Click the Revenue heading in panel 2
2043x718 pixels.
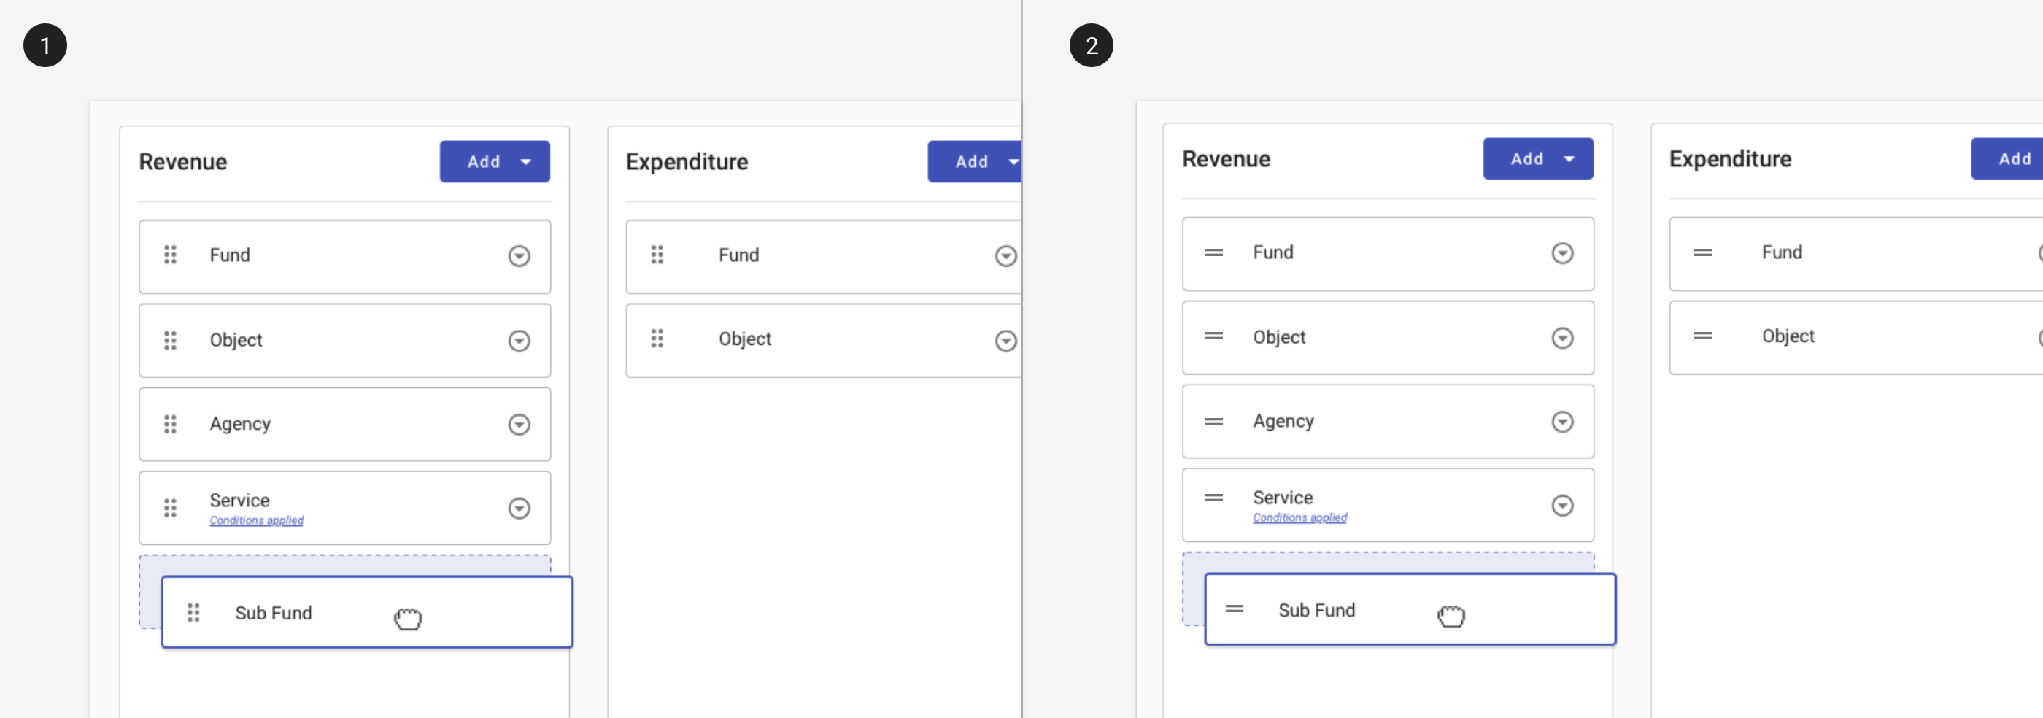[x=1226, y=158]
